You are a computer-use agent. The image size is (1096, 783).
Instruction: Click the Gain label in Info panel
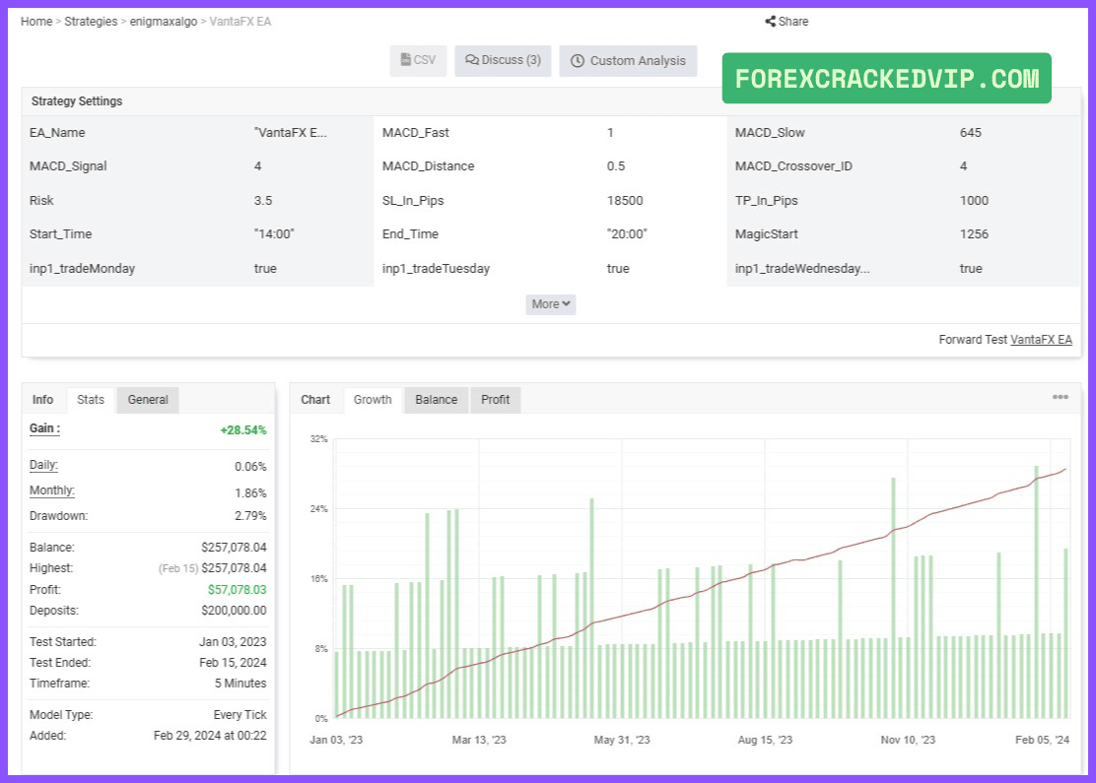[44, 428]
